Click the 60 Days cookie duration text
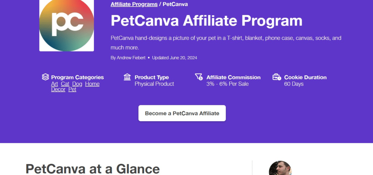Screen dimensions: 373x175 pos(294,84)
